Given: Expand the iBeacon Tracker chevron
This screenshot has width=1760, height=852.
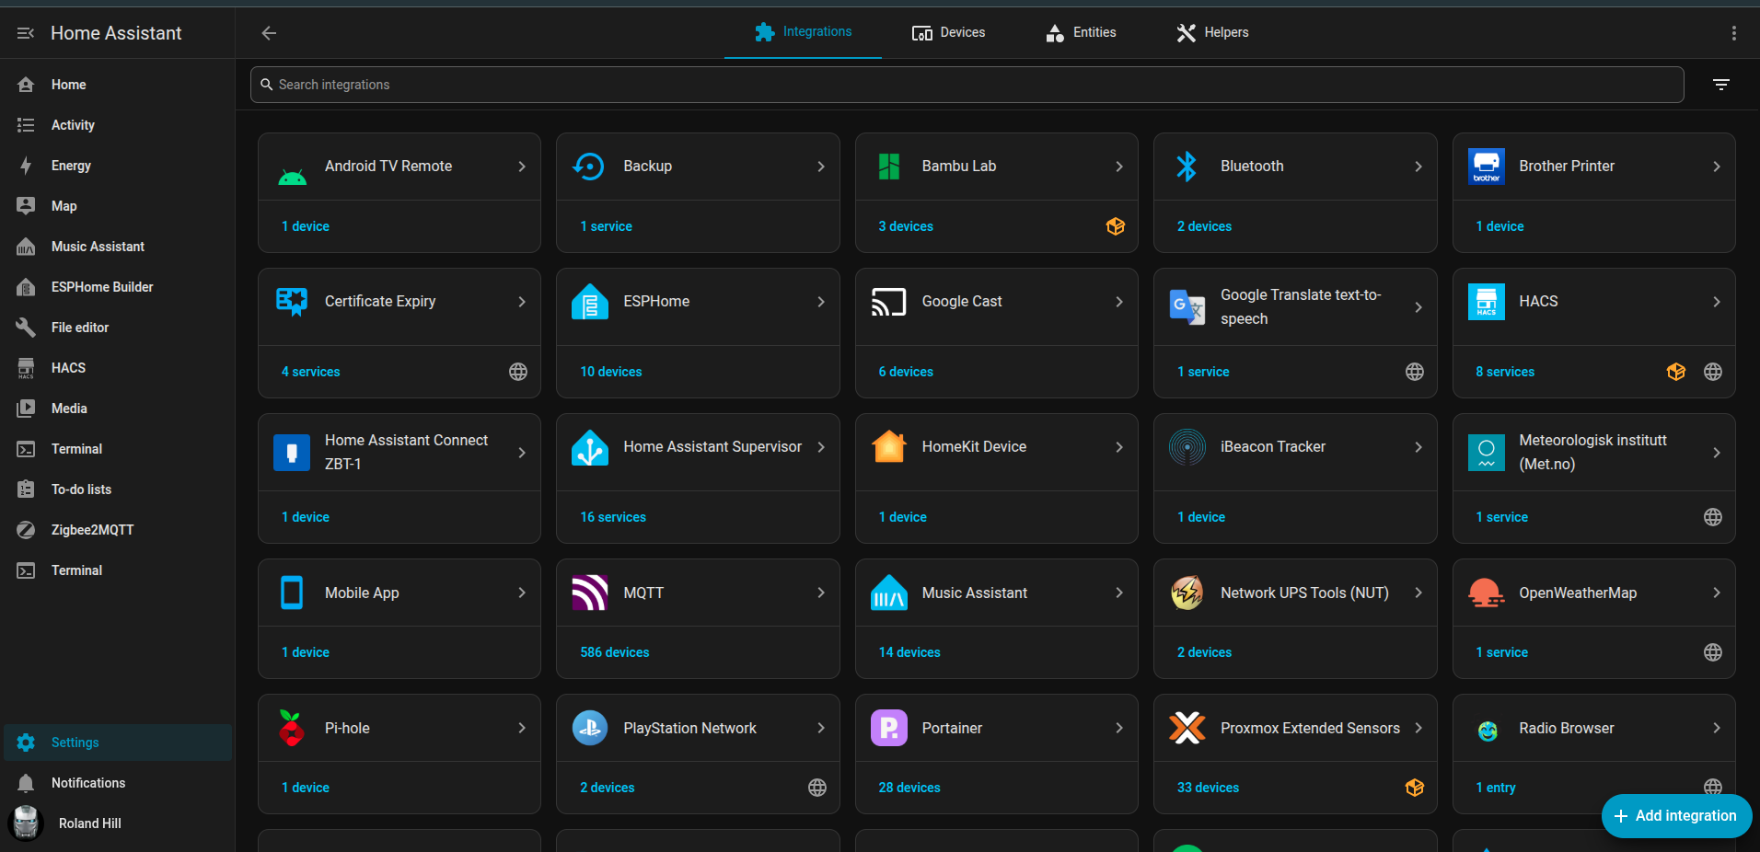Looking at the screenshot, I should [x=1418, y=447].
